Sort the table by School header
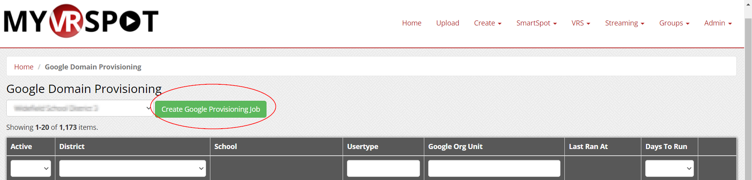This screenshot has height=180, width=752. point(225,147)
